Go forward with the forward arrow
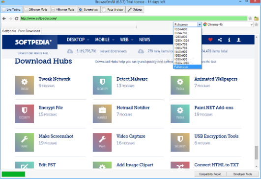The width and height of the screenshot is (261, 179). coord(10,19)
